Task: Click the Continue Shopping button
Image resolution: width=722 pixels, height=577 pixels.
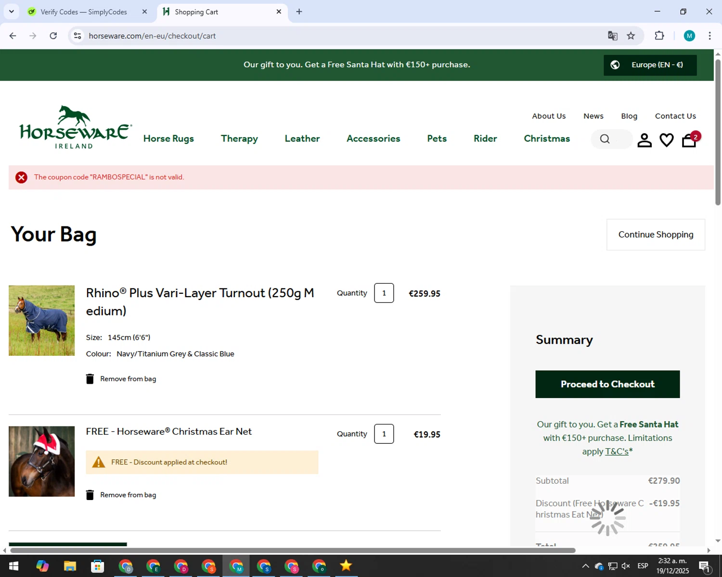Action: 656,235
